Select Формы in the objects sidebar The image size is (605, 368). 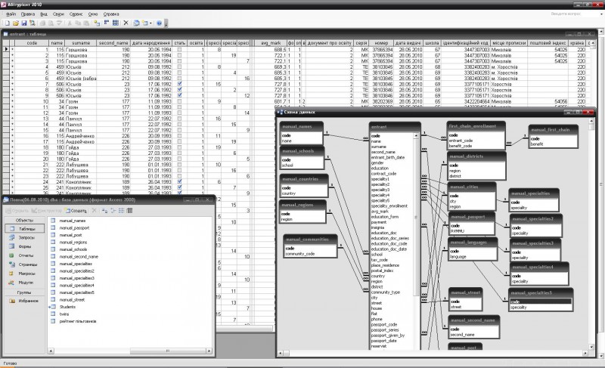24,246
